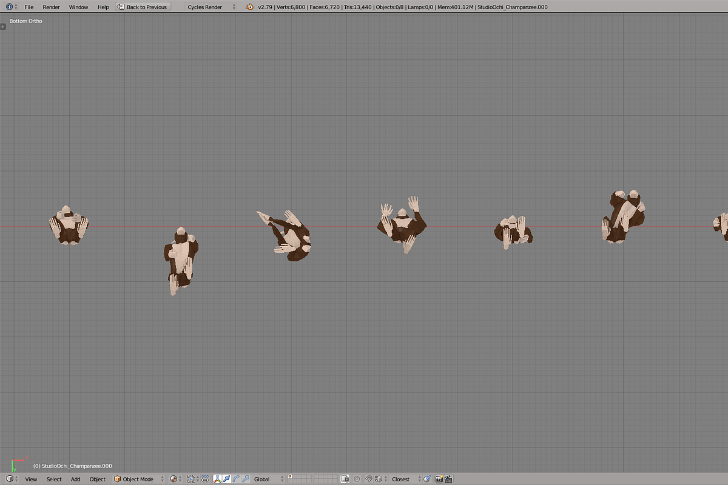
Task: Select the rotate manipulator icon
Action: [236, 479]
